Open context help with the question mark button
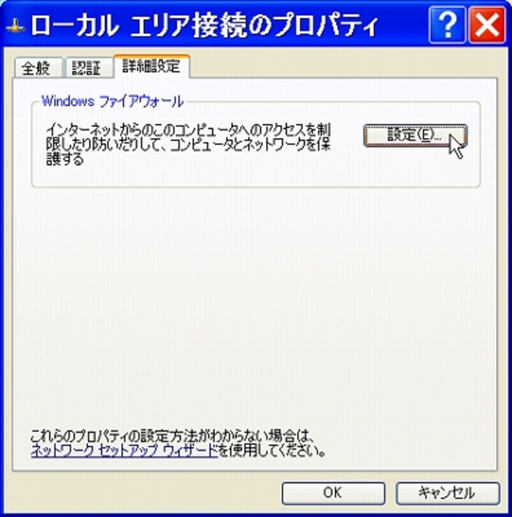 coord(447,26)
